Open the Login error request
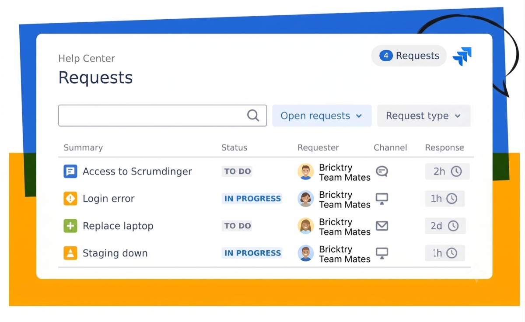Image resolution: width=525 pixels, height=322 pixels. [108, 199]
